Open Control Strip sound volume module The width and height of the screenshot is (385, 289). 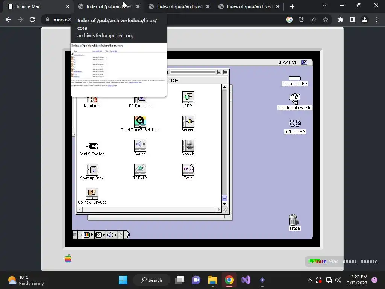(x=112, y=235)
